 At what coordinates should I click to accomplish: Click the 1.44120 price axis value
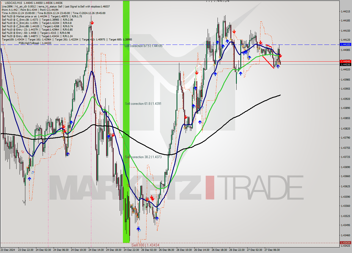[345, 40]
